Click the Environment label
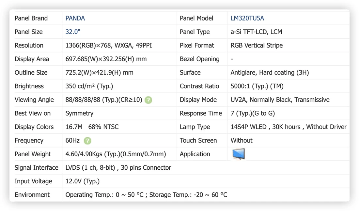The image size is (359, 211). click(x=32, y=195)
